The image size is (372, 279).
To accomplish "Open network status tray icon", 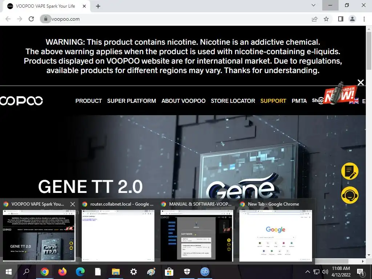I will [316, 272].
